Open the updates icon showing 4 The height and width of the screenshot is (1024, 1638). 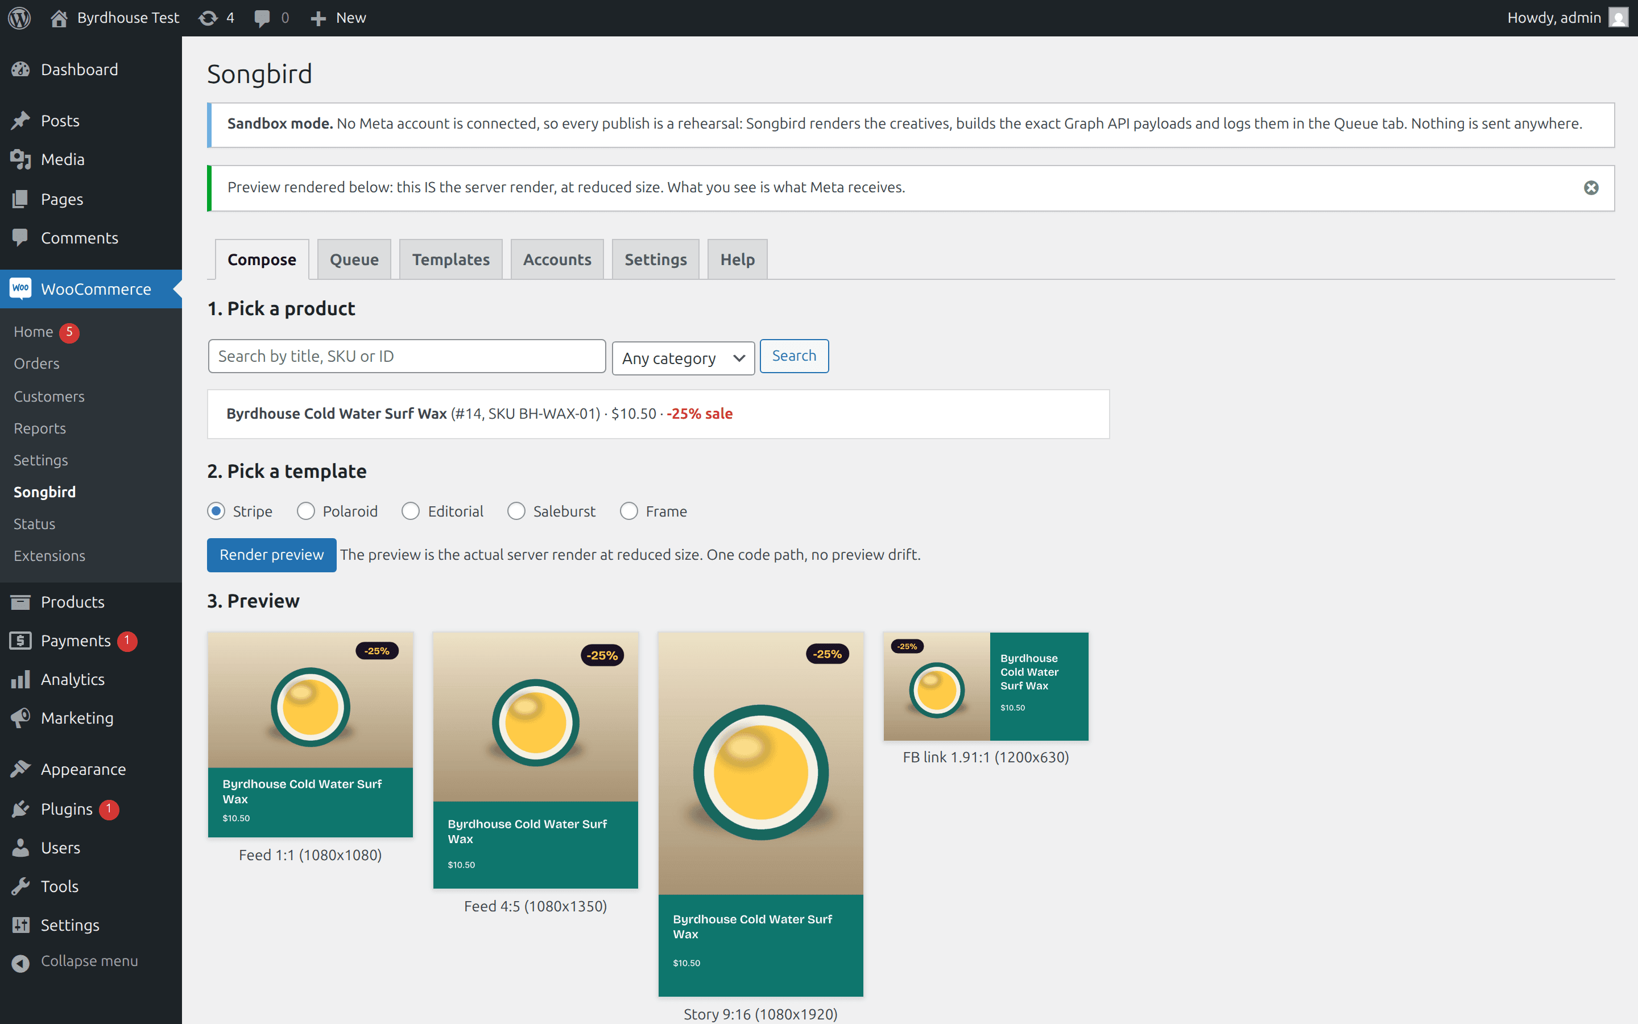(x=208, y=18)
